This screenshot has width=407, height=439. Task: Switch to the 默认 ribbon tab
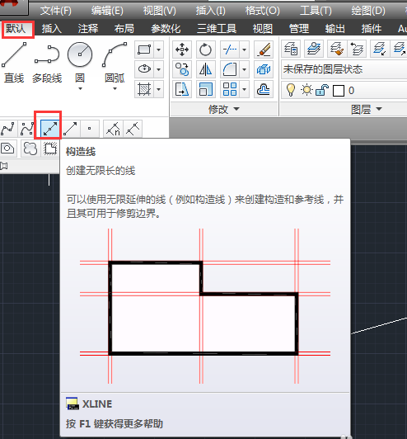click(16, 29)
